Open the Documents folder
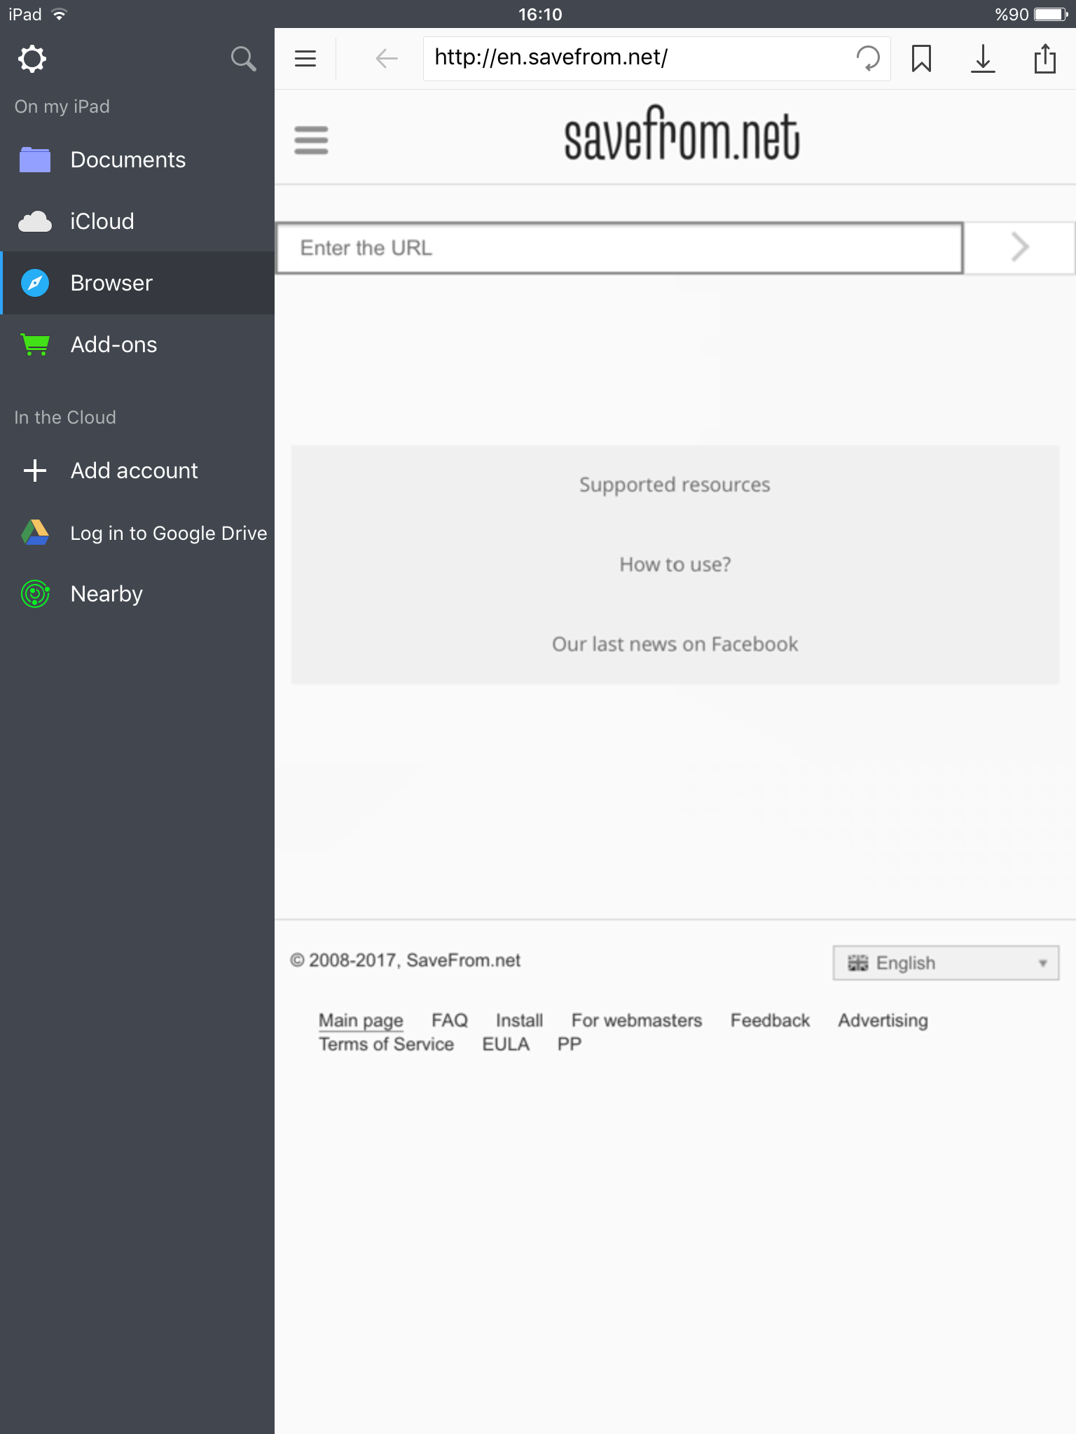Viewport: 1076px width, 1434px height. coord(137,160)
